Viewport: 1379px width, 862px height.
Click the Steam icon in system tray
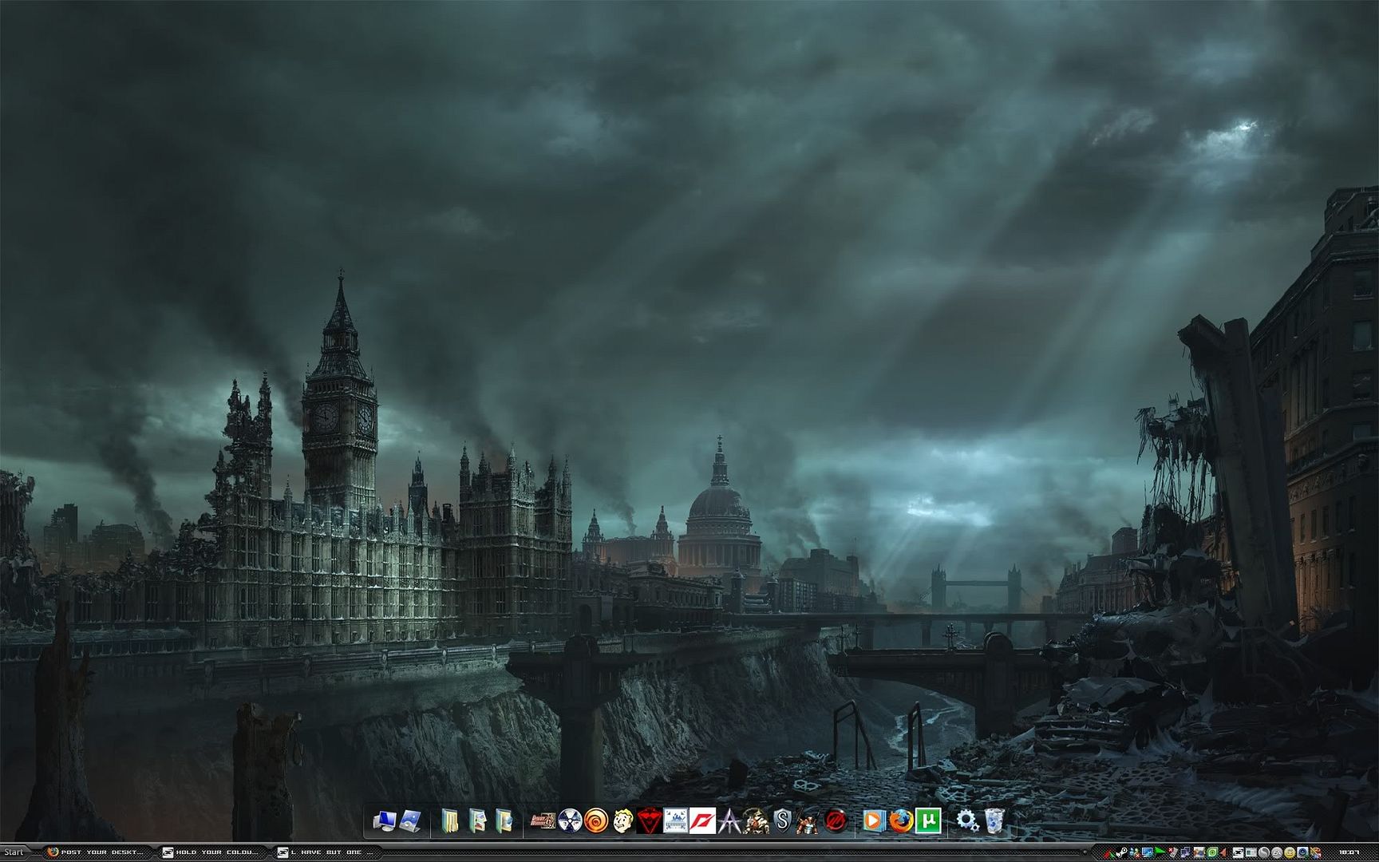click(x=1121, y=852)
